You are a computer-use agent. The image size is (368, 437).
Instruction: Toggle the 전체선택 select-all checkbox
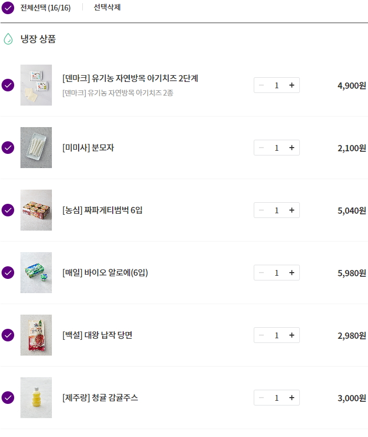8,8
